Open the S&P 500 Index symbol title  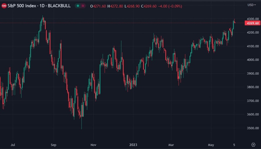(39, 6)
